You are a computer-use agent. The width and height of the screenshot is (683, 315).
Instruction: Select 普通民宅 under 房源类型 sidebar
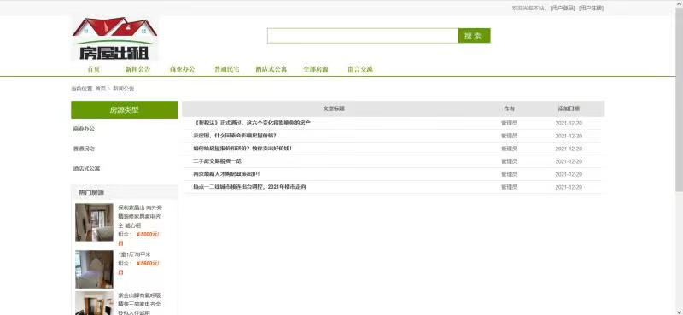[84, 149]
